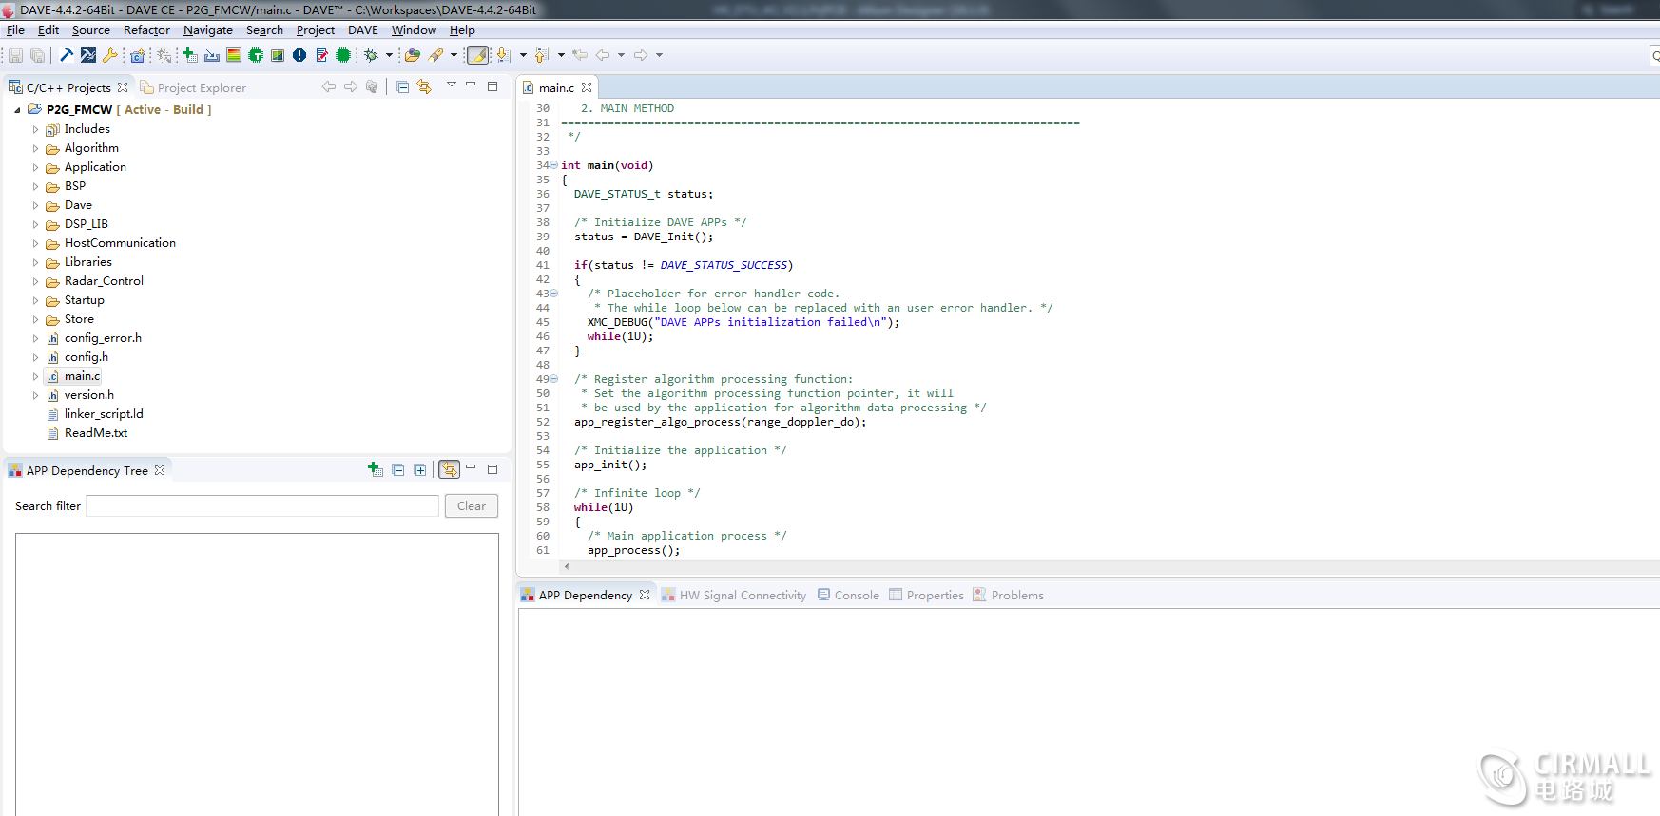Click the Build (hammer) toolbar icon
This screenshot has width=1660, height=816.
point(67,55)
